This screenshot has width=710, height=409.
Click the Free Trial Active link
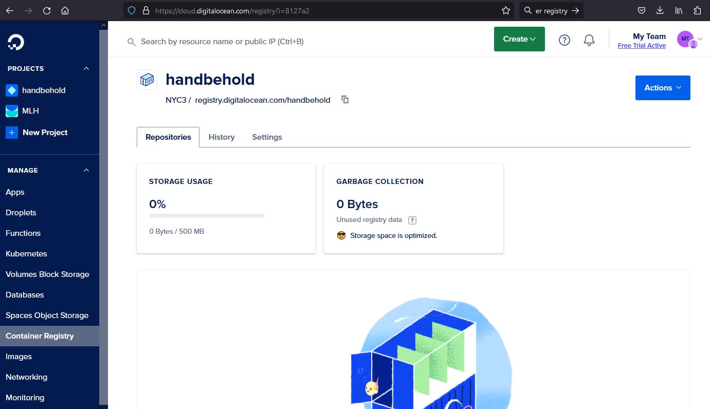[642, 46]
